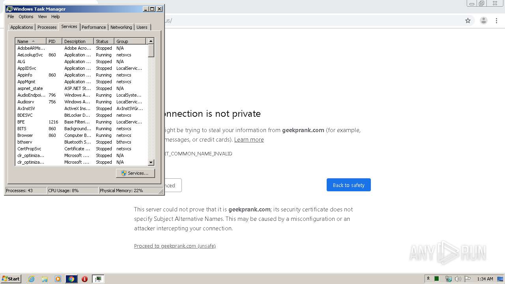Open the Chrome profile avatar icon
Image resolution: width=505 pixels, height=284 pixels.
(484, 21)
